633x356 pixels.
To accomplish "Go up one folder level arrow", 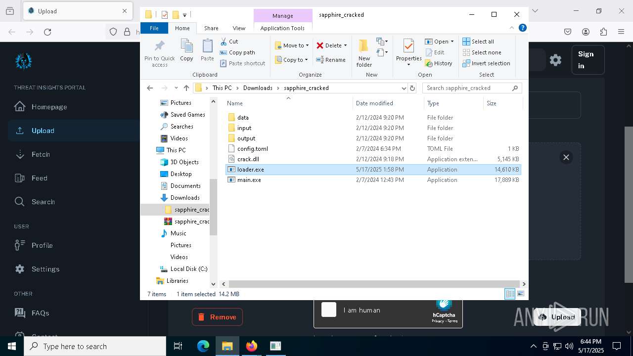I will tap(186, 88).
